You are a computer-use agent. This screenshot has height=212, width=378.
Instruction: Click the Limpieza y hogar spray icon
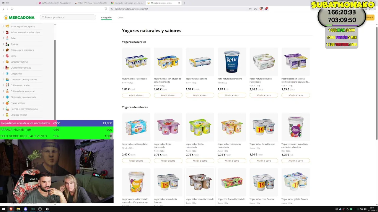coord(7,115)
